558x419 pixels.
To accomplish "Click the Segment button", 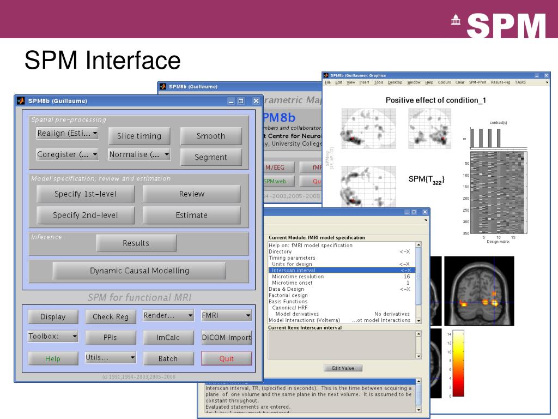I will 211,157.
